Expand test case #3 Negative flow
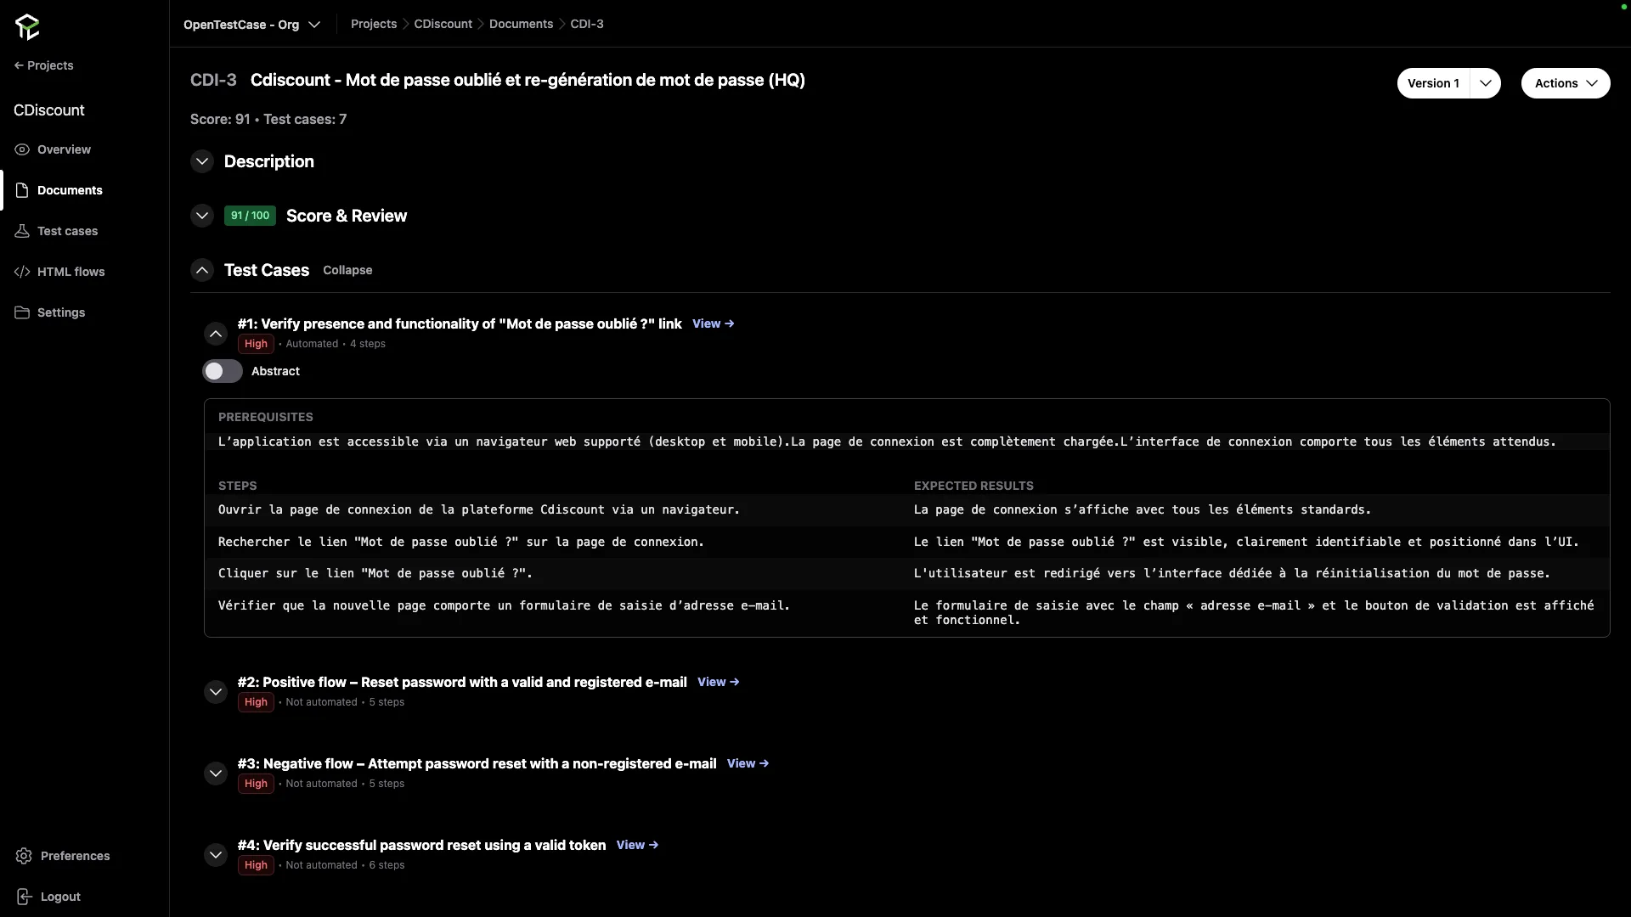Screen dimensions: 1631x917 pyautogui.click(x=216, y=774)
